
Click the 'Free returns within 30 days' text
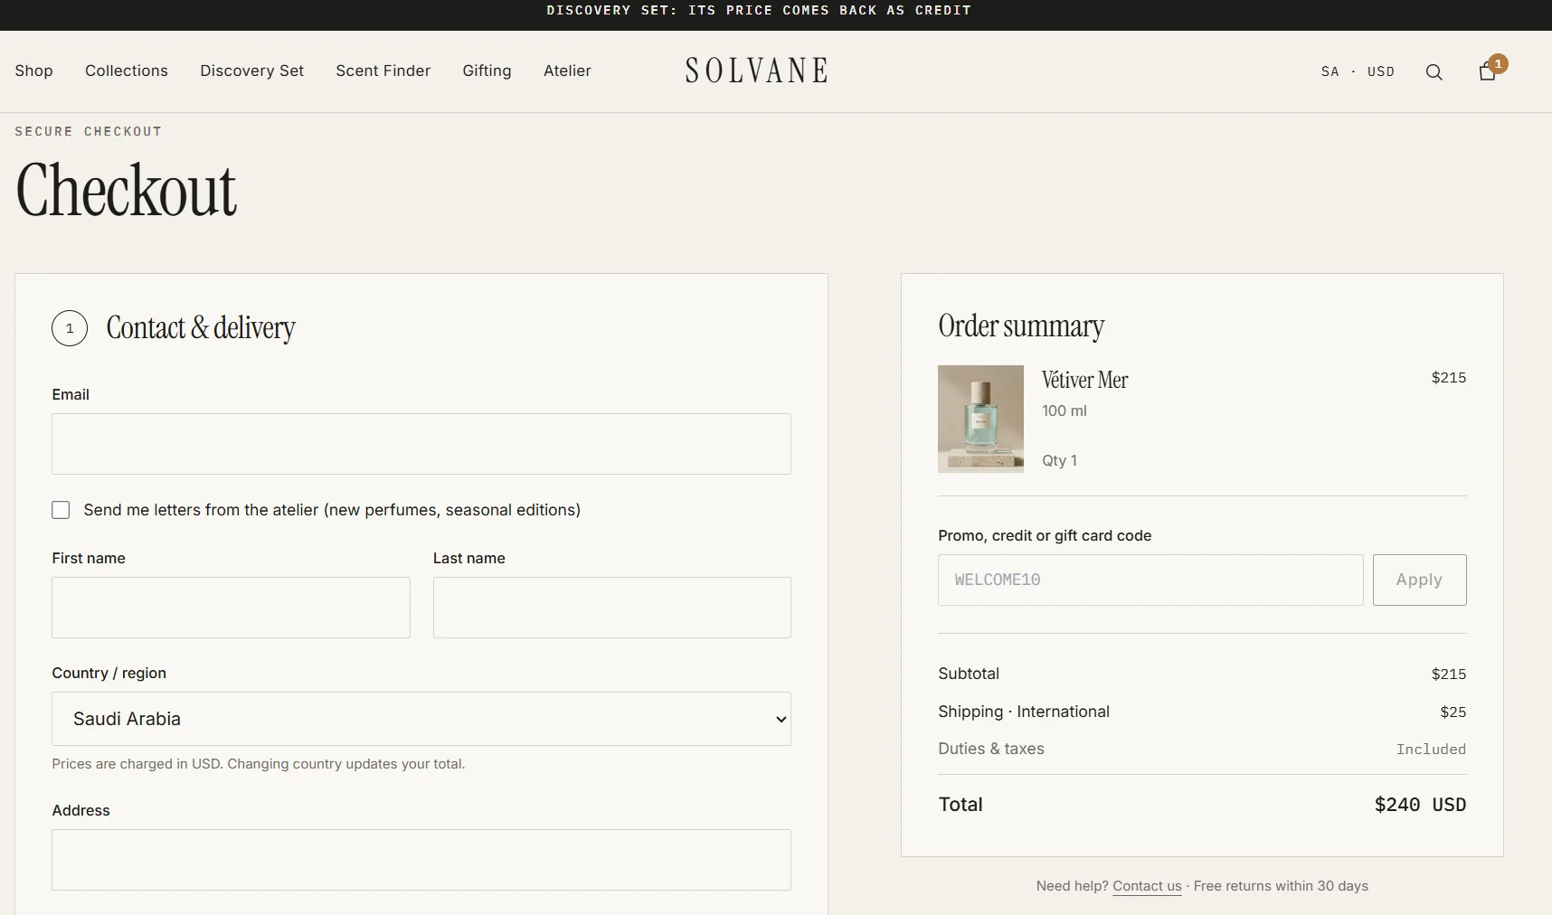coord(1281,886)
